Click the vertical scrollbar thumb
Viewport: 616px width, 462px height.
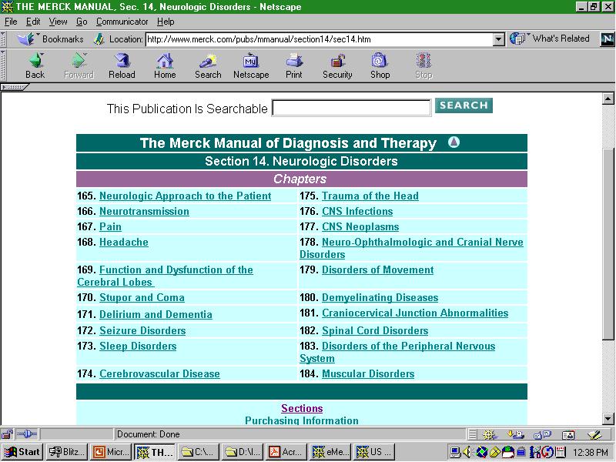608,243
